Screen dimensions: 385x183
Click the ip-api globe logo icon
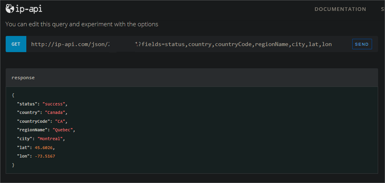coord(10,9)
